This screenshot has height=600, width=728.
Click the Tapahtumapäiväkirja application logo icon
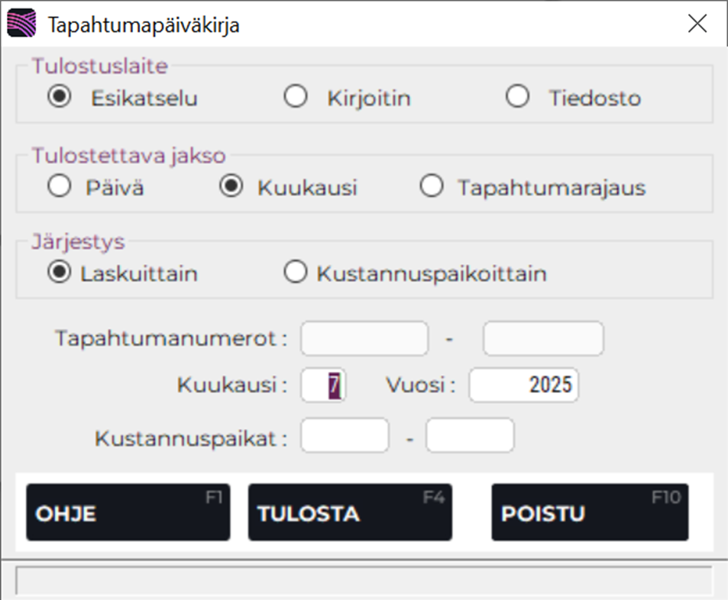[x=21, y=24]
